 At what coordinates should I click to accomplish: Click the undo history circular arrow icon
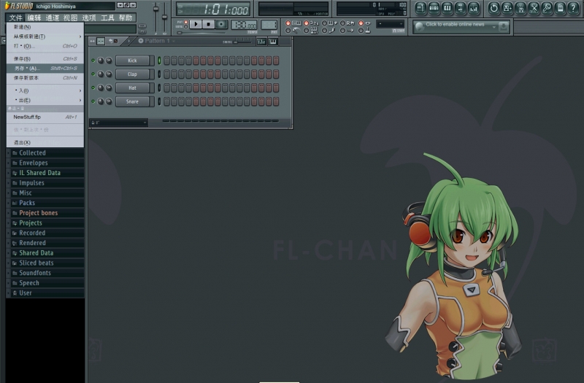(494, 8)
